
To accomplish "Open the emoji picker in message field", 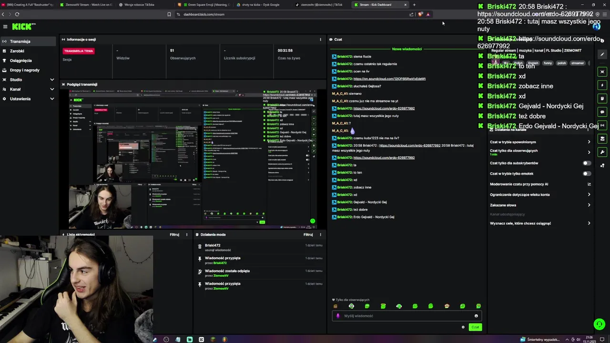I will 476,316.
